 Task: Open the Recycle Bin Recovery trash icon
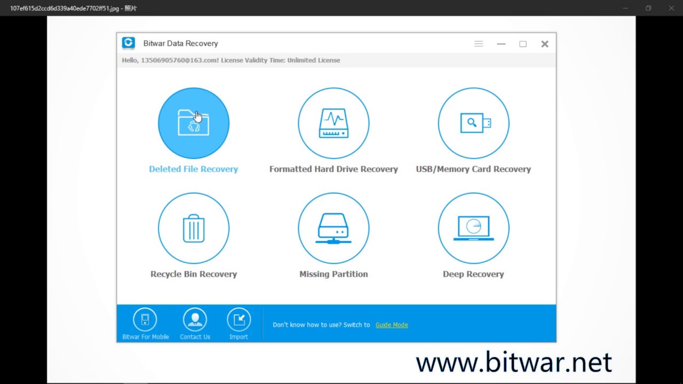click(x=194, y=228)
